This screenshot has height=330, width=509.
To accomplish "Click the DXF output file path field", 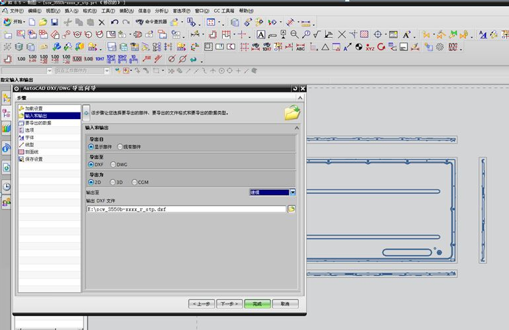I will coord(186,209).
